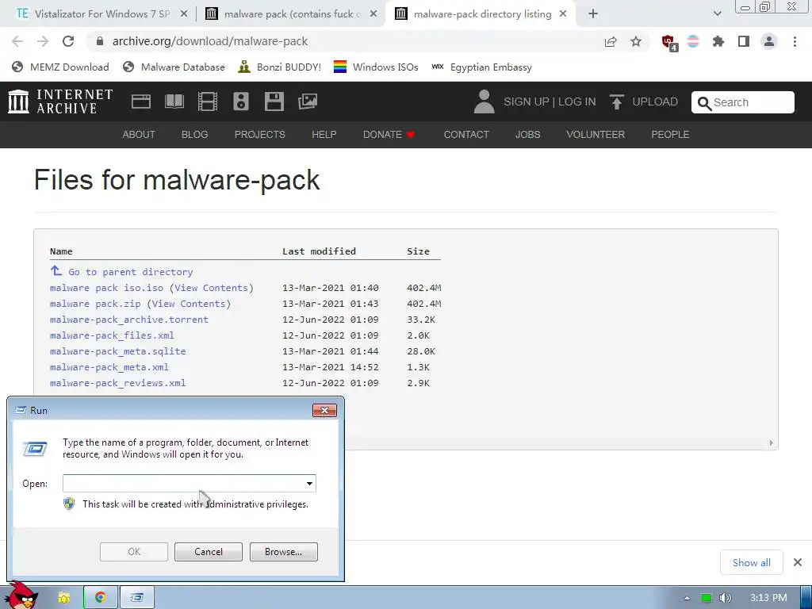The height and width of the screenshot is (609, 812).
Task: Click the user silhouette icon
Action: [485, 101]
